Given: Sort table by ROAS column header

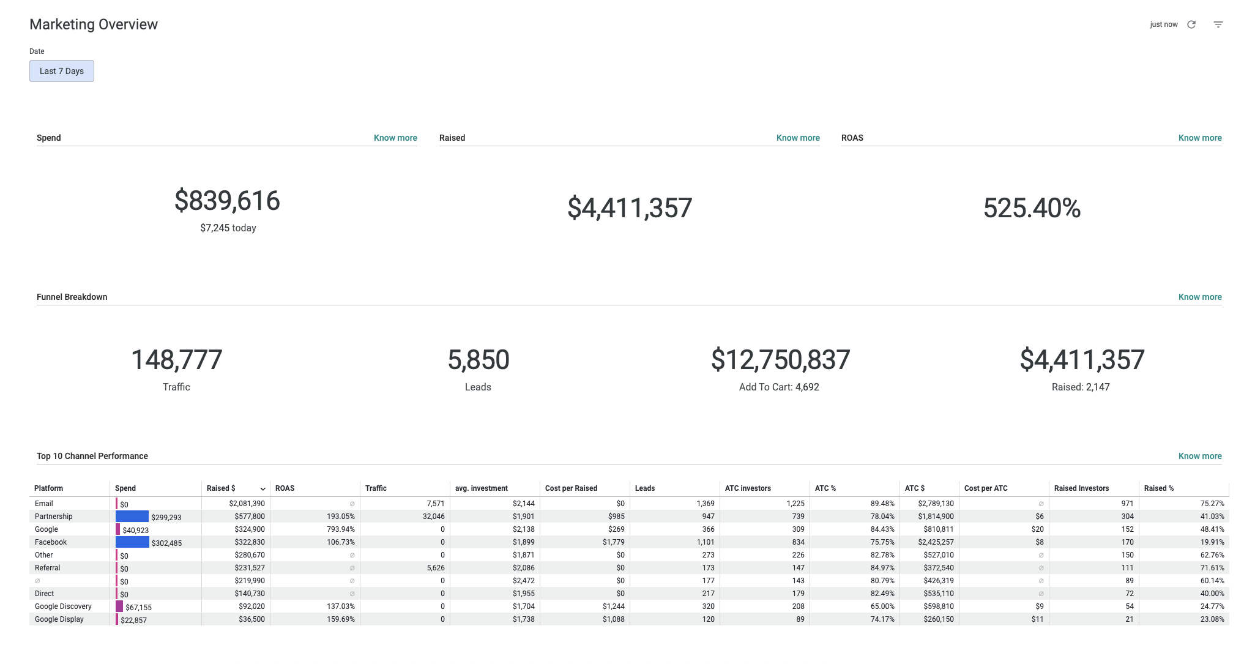Looking at the screenshot, I should [x=285, y=488].
